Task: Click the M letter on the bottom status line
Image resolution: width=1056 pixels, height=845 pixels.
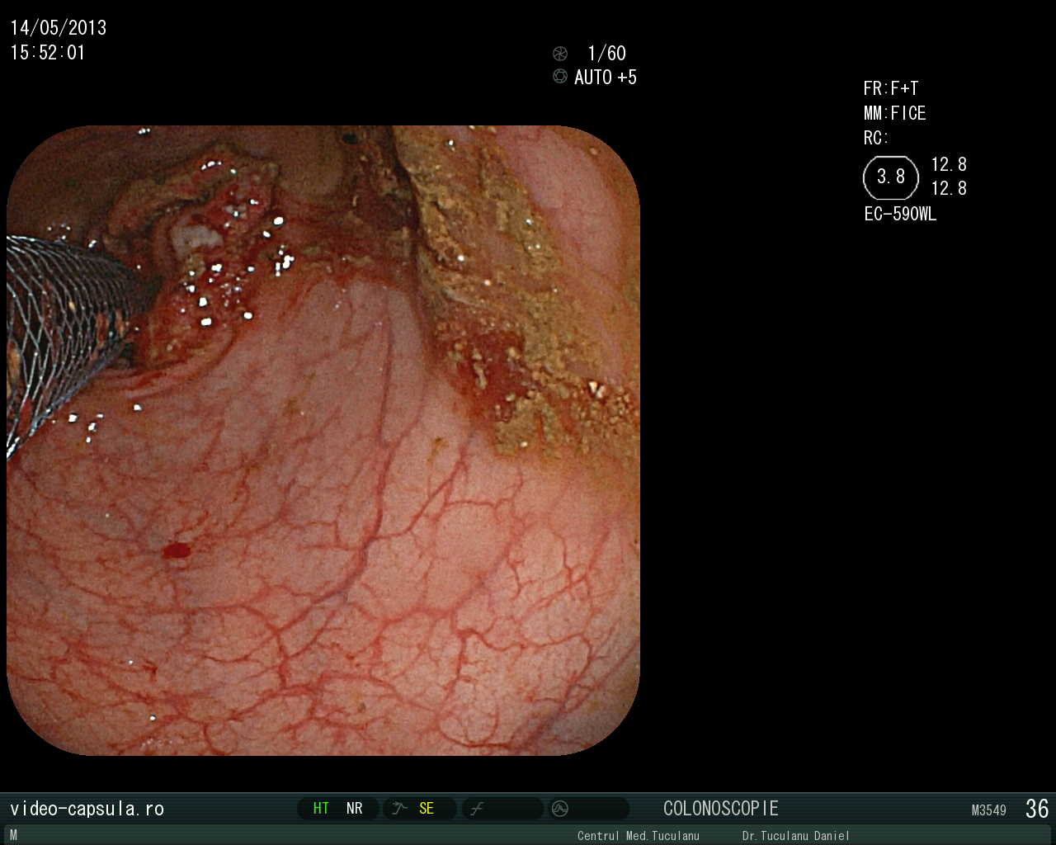Action: [x=13, y=835]
